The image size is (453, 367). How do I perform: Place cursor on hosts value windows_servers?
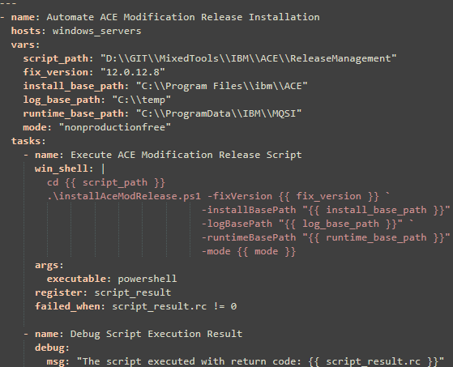pyautogui.click(x=96, y=31)
